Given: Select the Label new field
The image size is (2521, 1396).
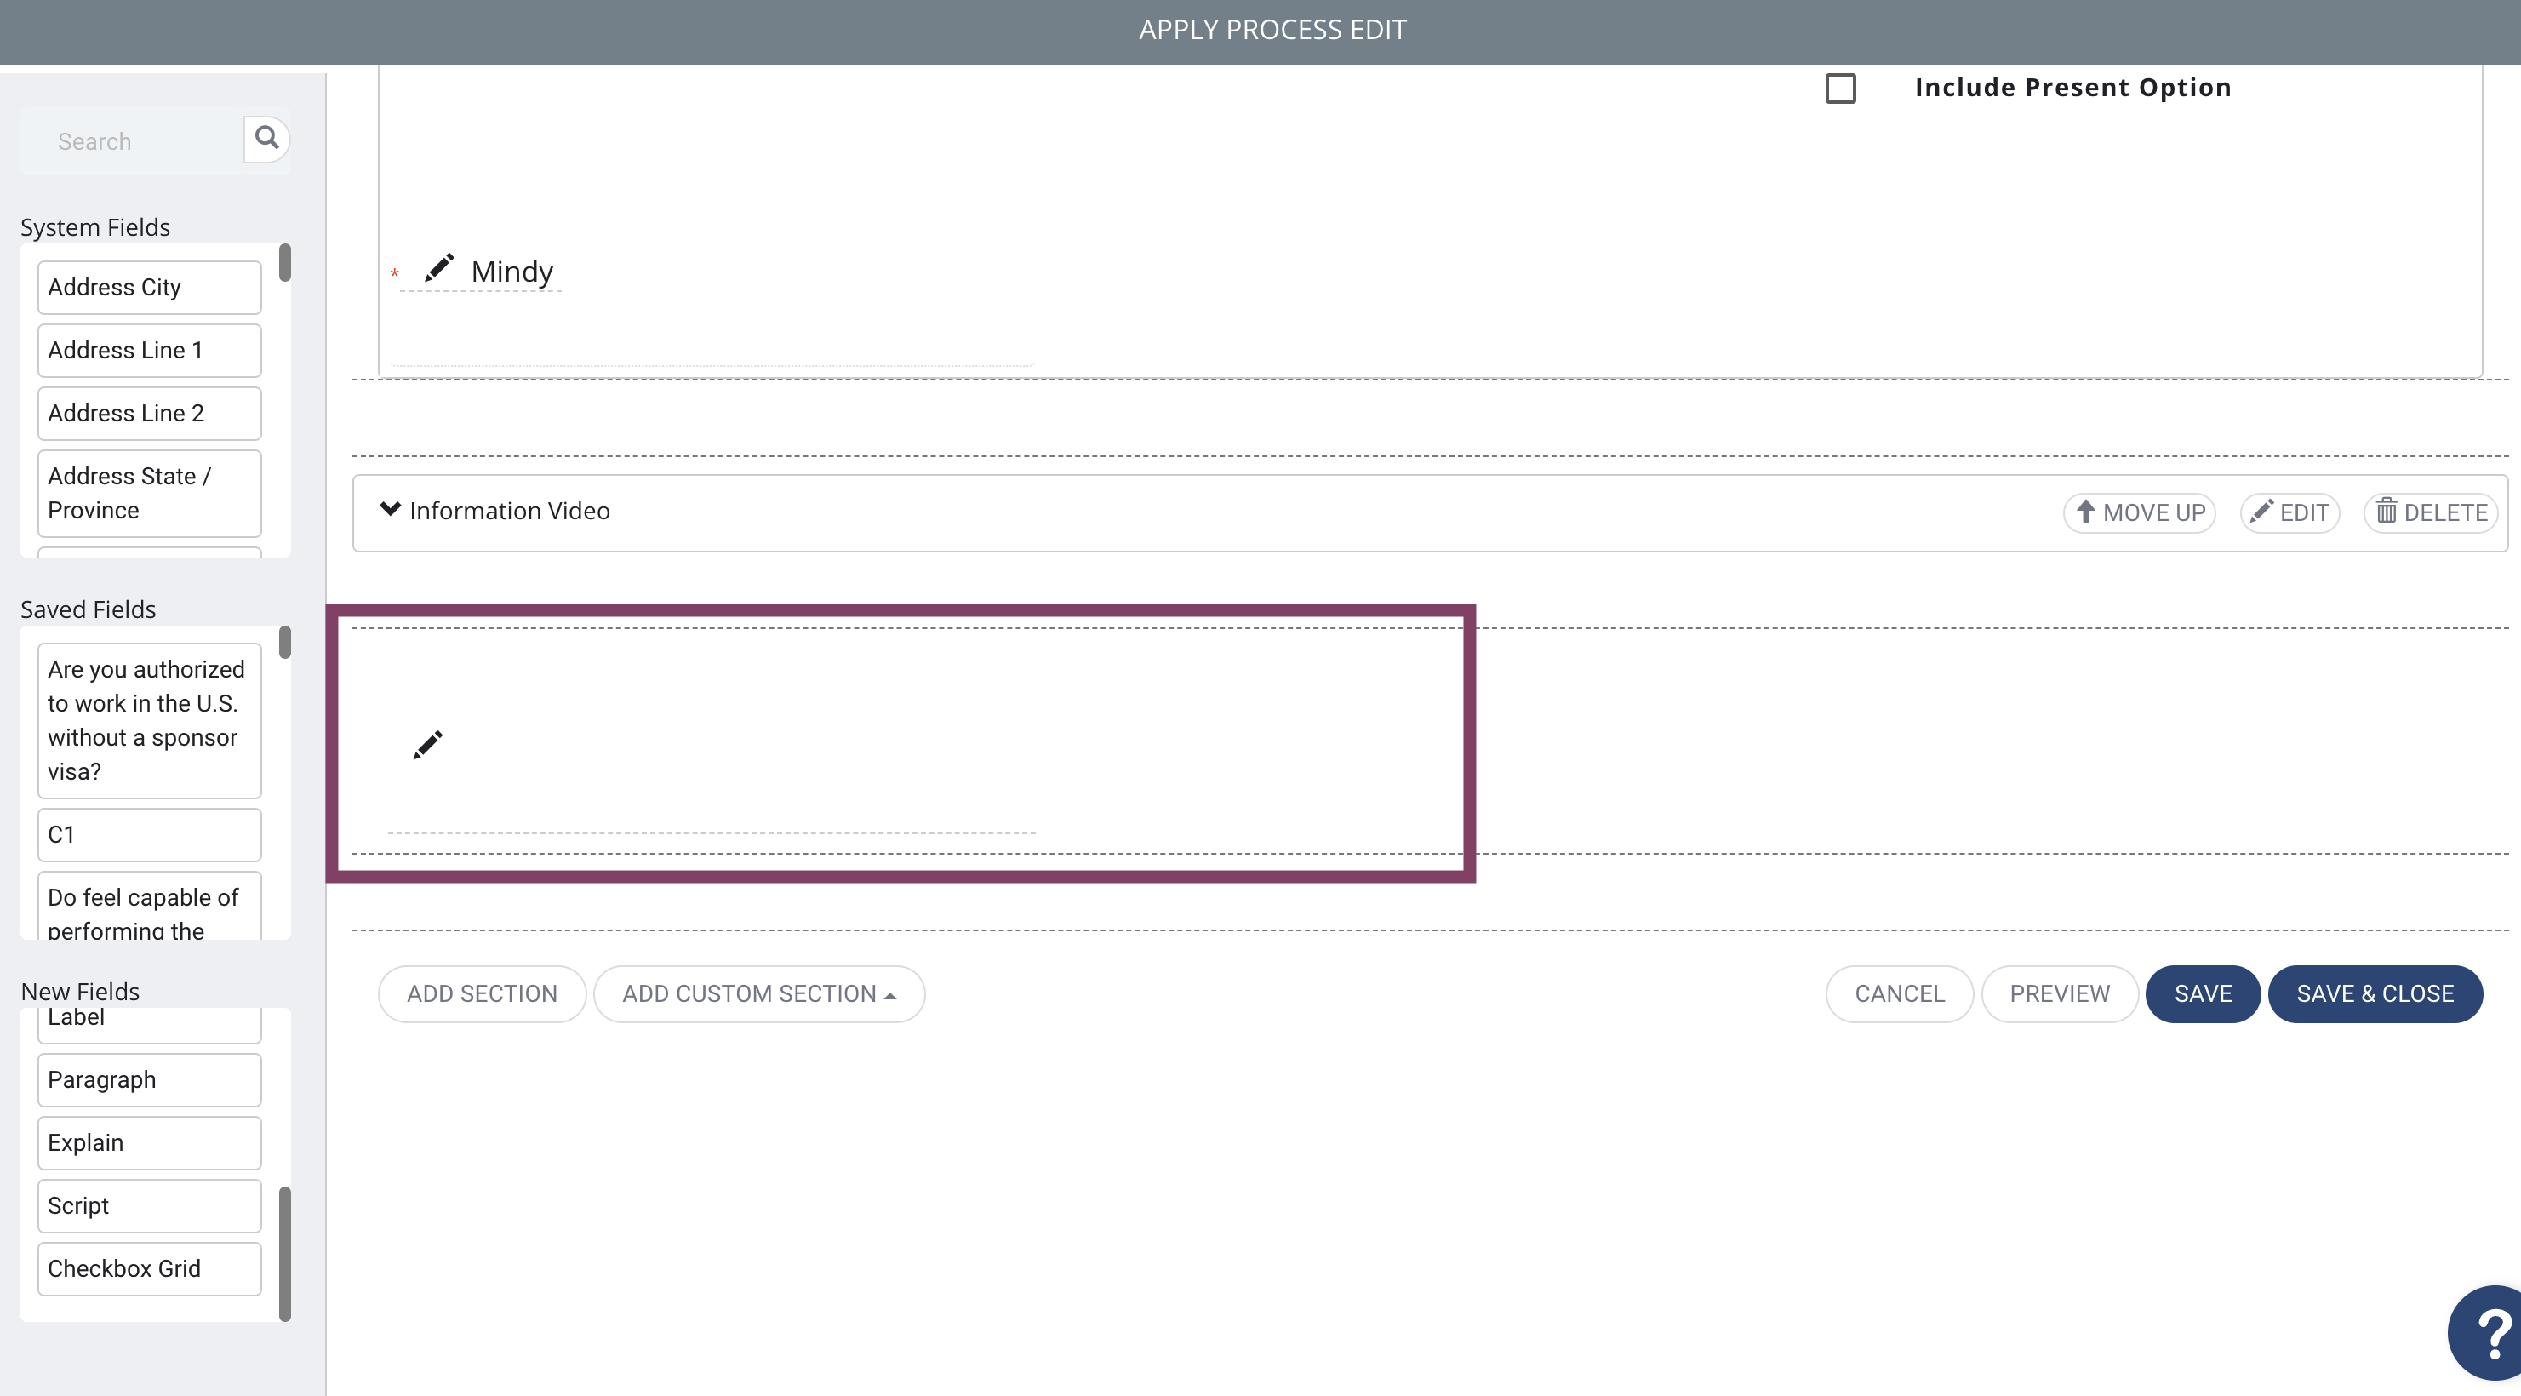Looking at the screenshot, I should tap(149, 1023).
